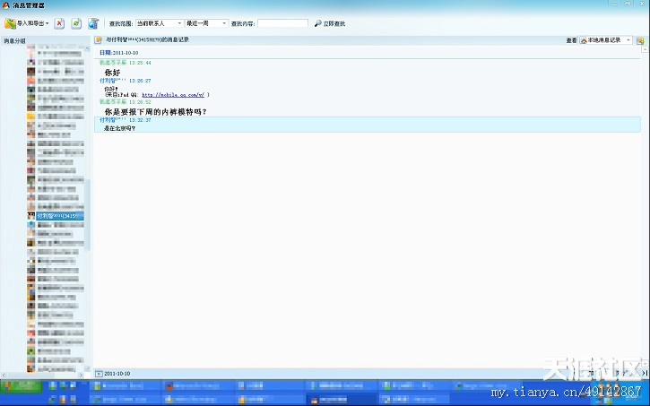Select message 你是要报下周的内裤模特吗?
This screenshot has width=650, height=406.
155,112
